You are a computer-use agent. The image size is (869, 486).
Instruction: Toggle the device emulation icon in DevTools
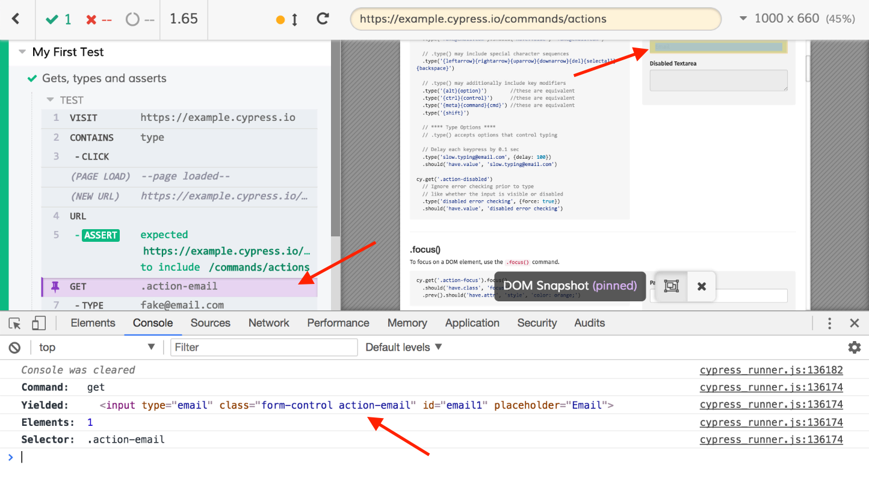tap(38, 323)
